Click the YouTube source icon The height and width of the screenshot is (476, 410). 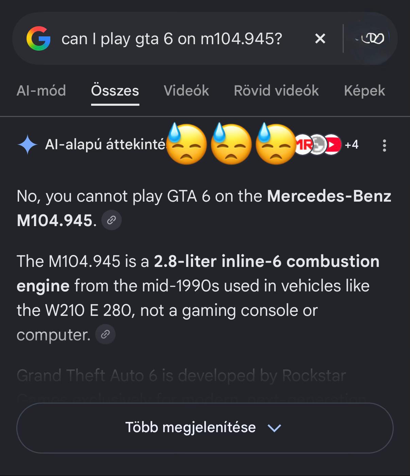[x=332, y=144]
